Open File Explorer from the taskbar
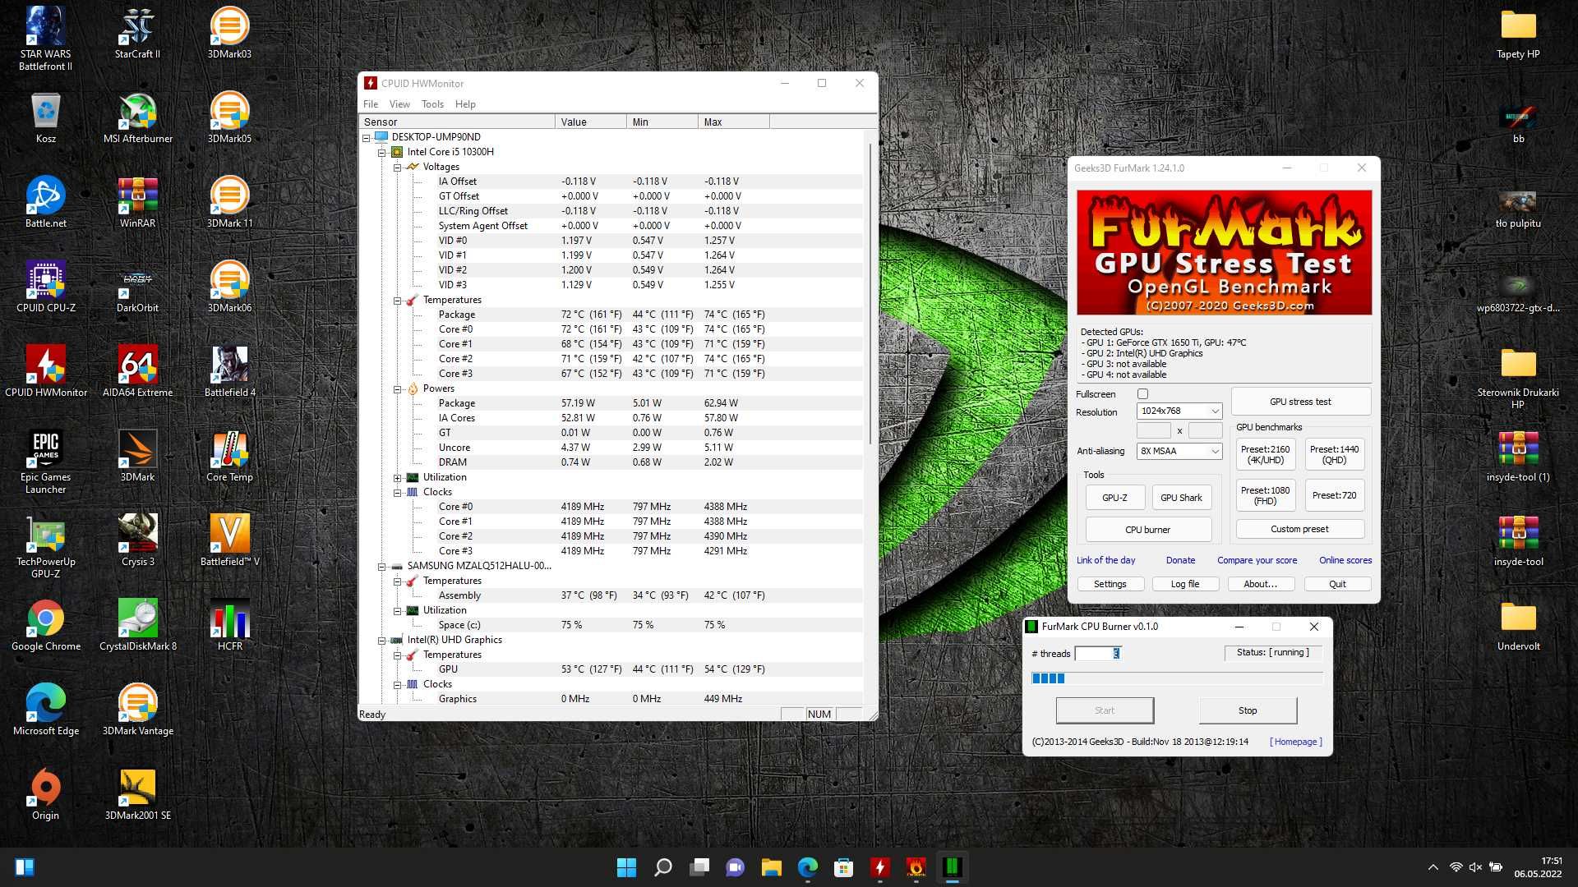This screenshot has height=887, width=1578. [x=771, y=867]
